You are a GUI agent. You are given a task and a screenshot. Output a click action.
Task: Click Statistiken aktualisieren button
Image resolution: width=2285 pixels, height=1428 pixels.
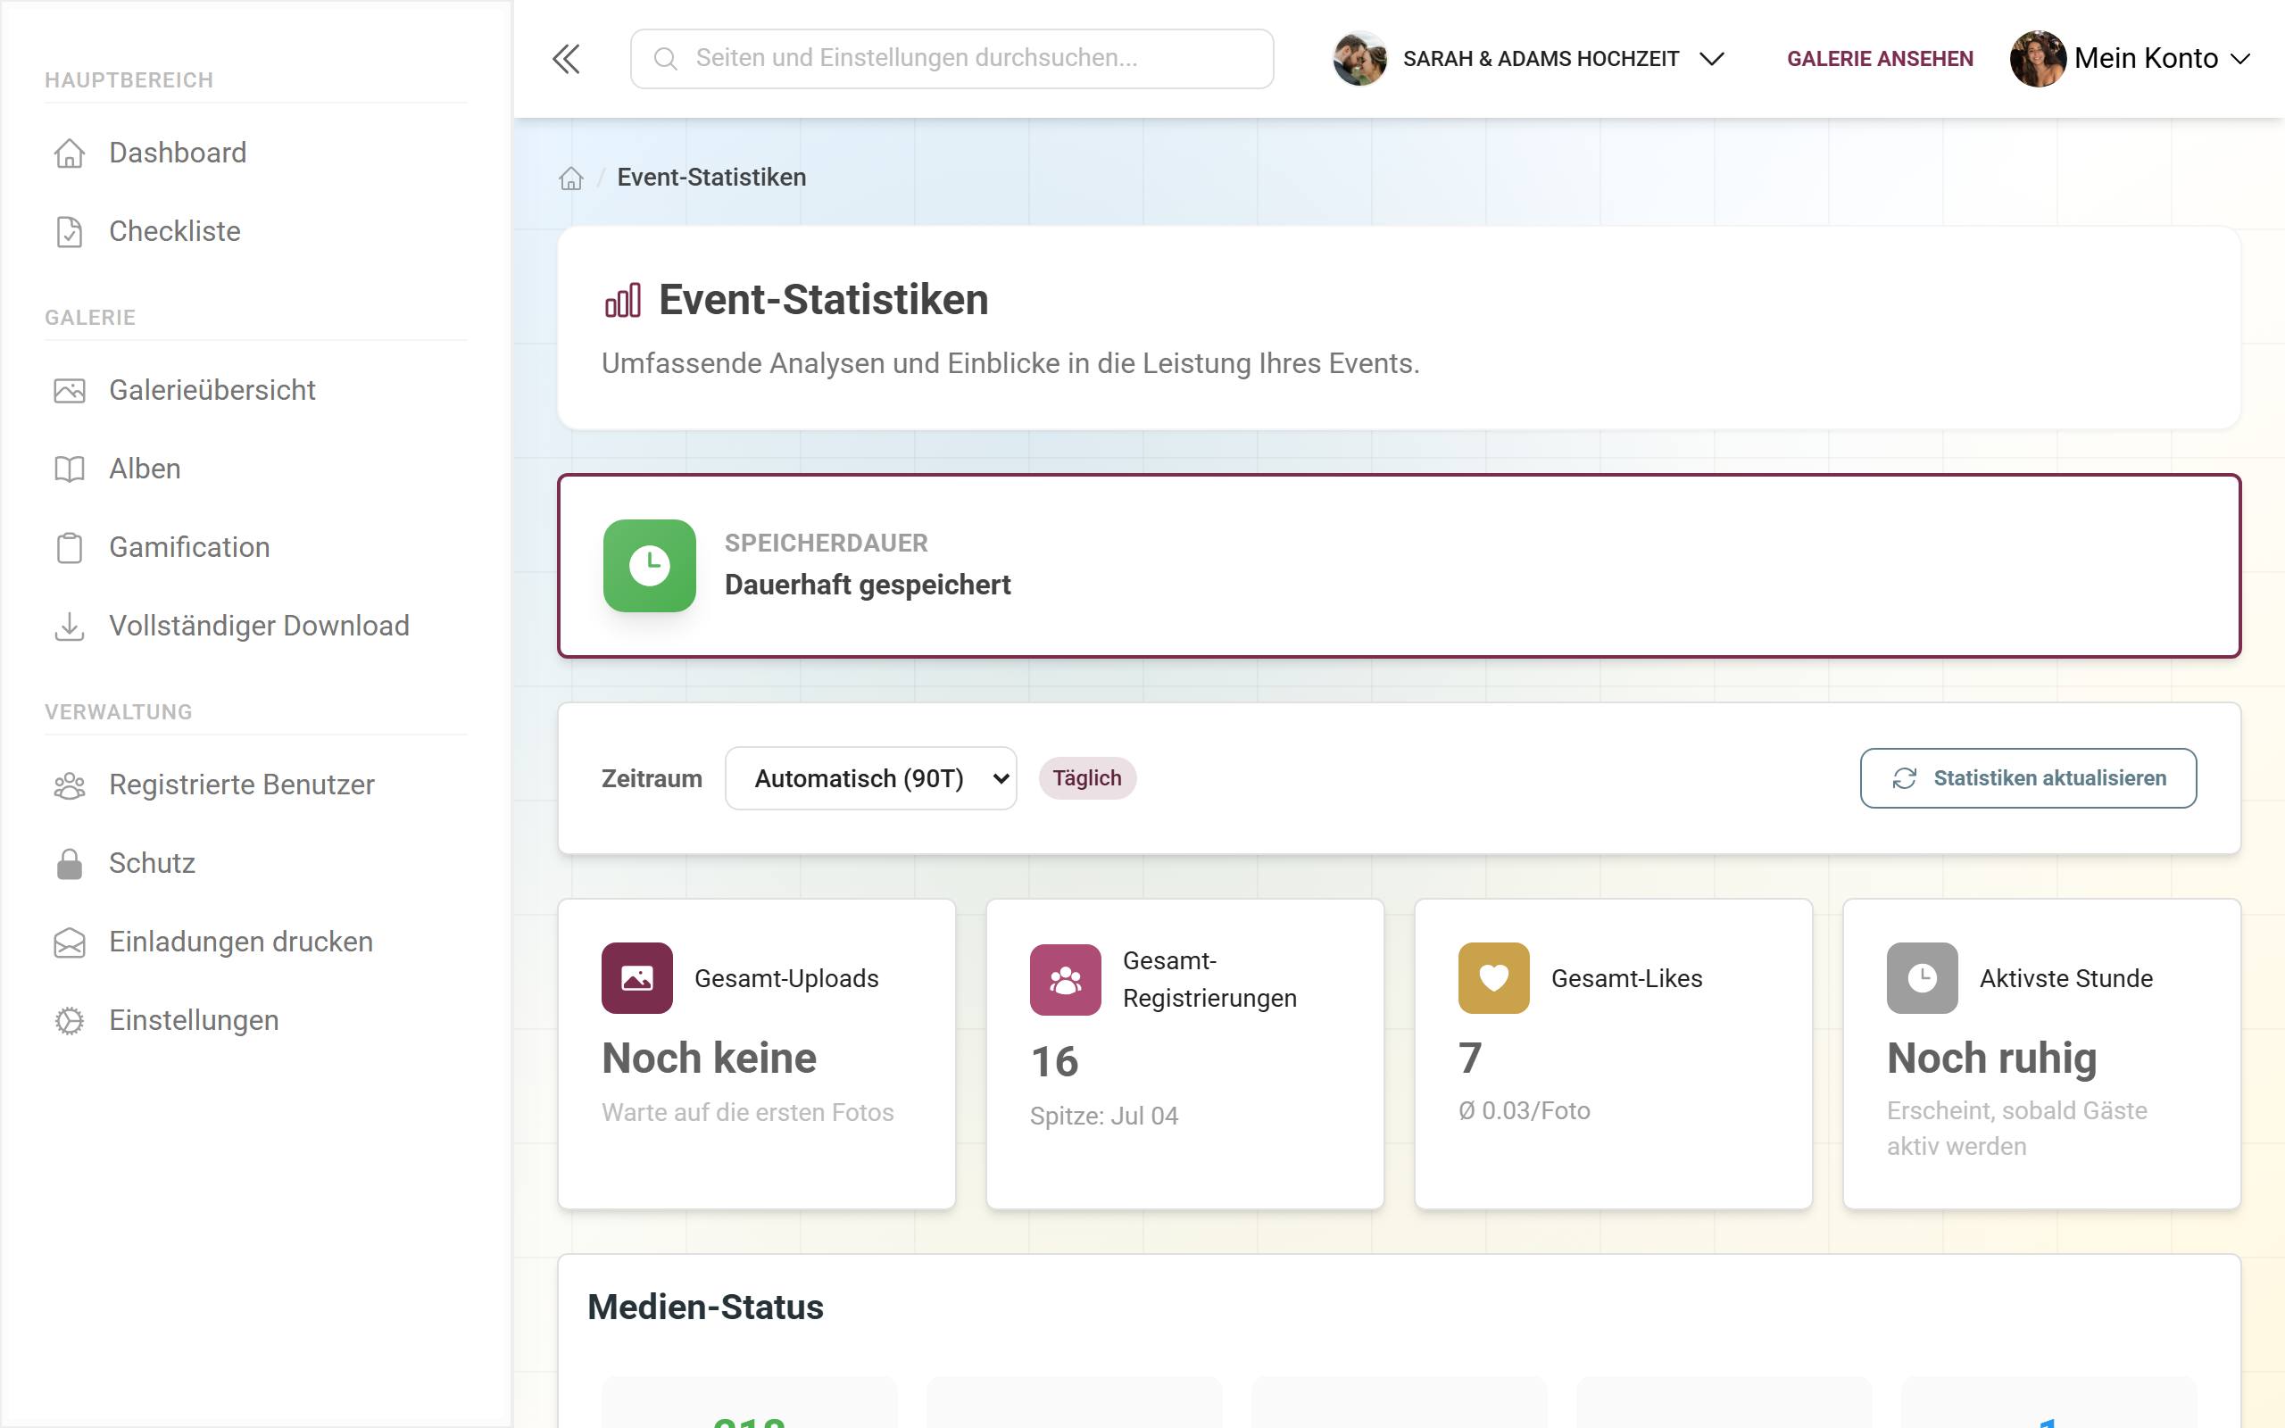pyautogui.click(x=2028, y=778)
